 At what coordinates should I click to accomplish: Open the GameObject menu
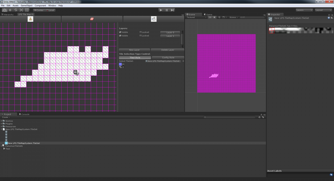[x=27, y=5]
